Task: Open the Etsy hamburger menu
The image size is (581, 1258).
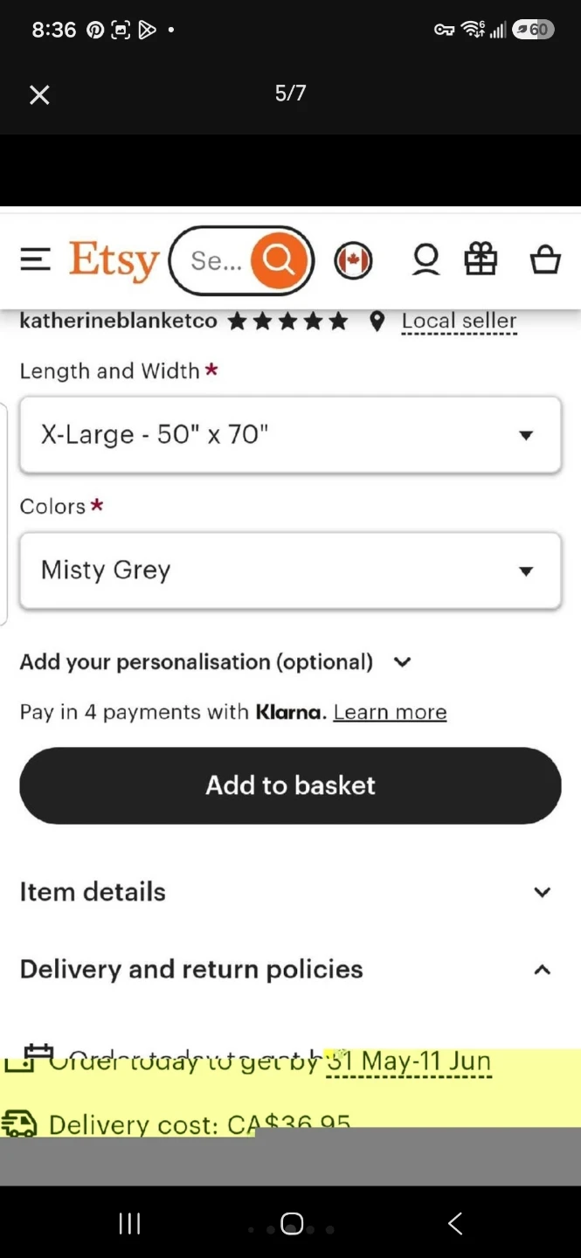Action: [35, 259]
